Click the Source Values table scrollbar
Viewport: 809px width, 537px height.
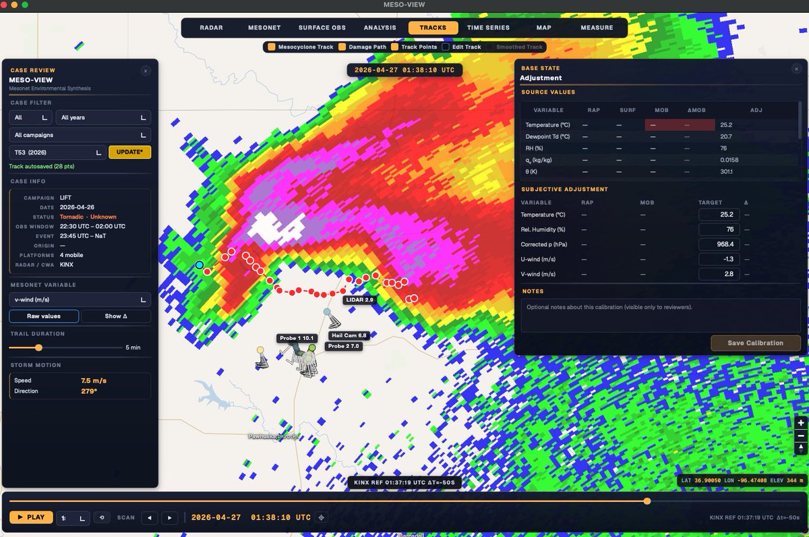pyautogui.click(x=800, y=120)
